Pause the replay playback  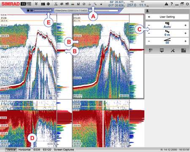point(32,11)
